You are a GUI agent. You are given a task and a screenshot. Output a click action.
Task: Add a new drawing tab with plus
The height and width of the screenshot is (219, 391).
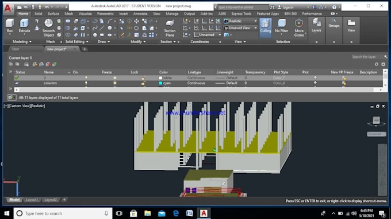pos(85,49)
